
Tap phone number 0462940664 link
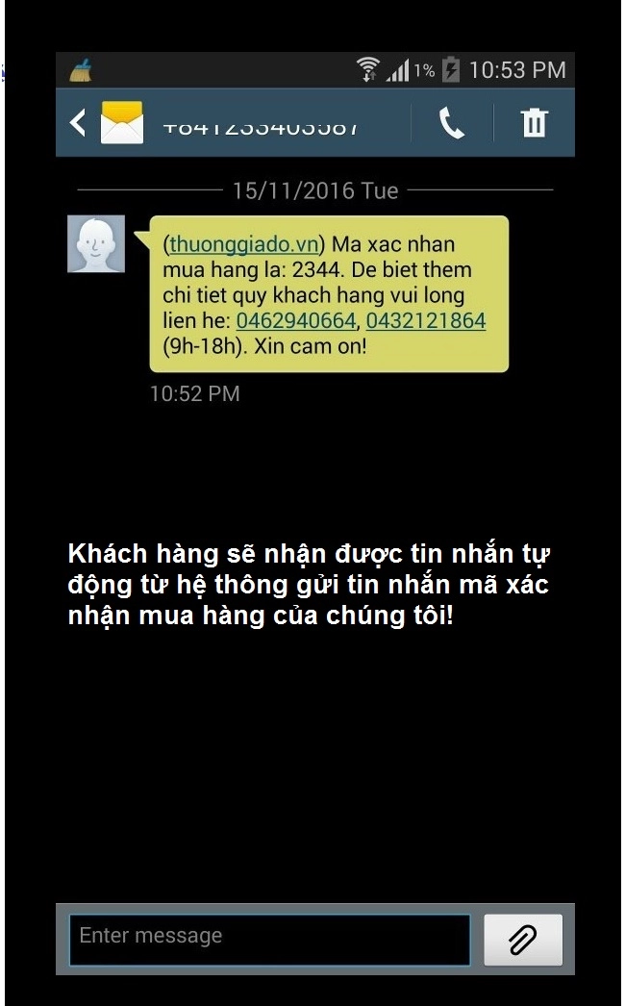click(296, 321)
